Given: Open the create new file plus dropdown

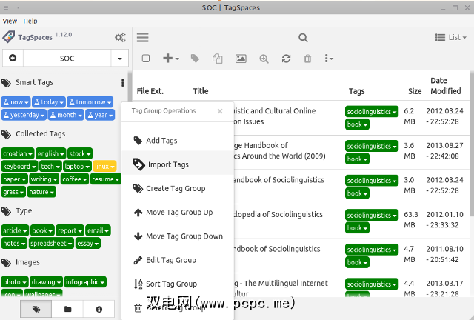Looking at the screenshot, I should (170, 59).
